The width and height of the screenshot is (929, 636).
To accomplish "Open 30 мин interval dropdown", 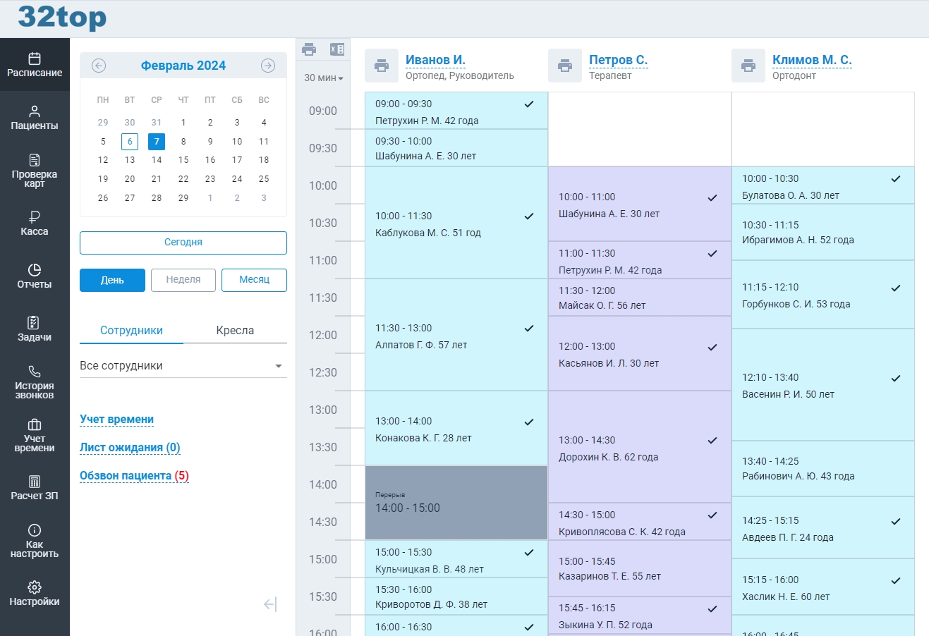I will tap(323, 78).
